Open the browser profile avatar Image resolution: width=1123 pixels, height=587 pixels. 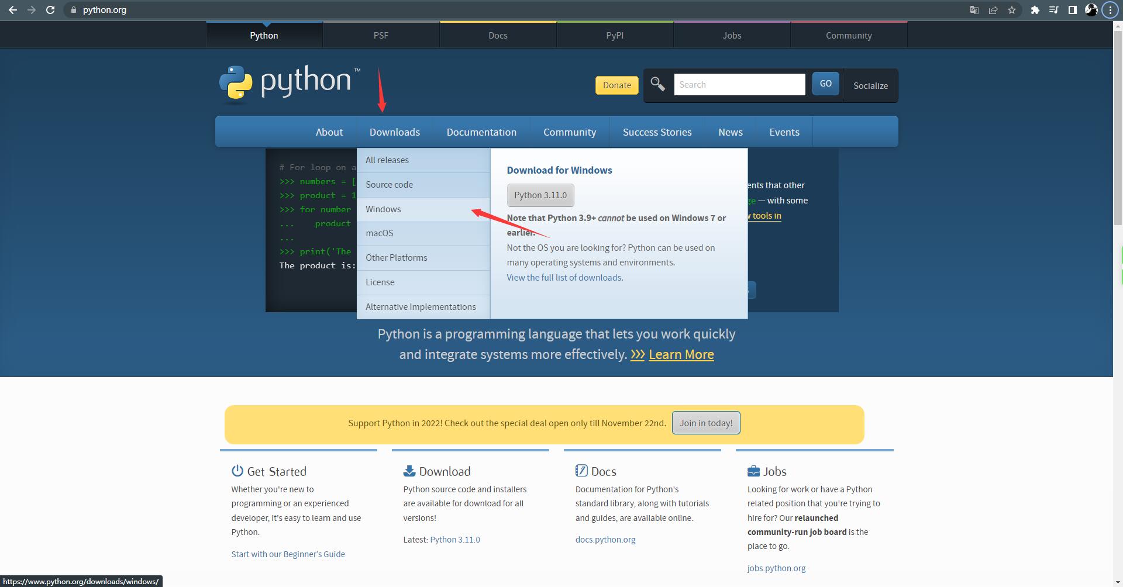point(1091,10)
